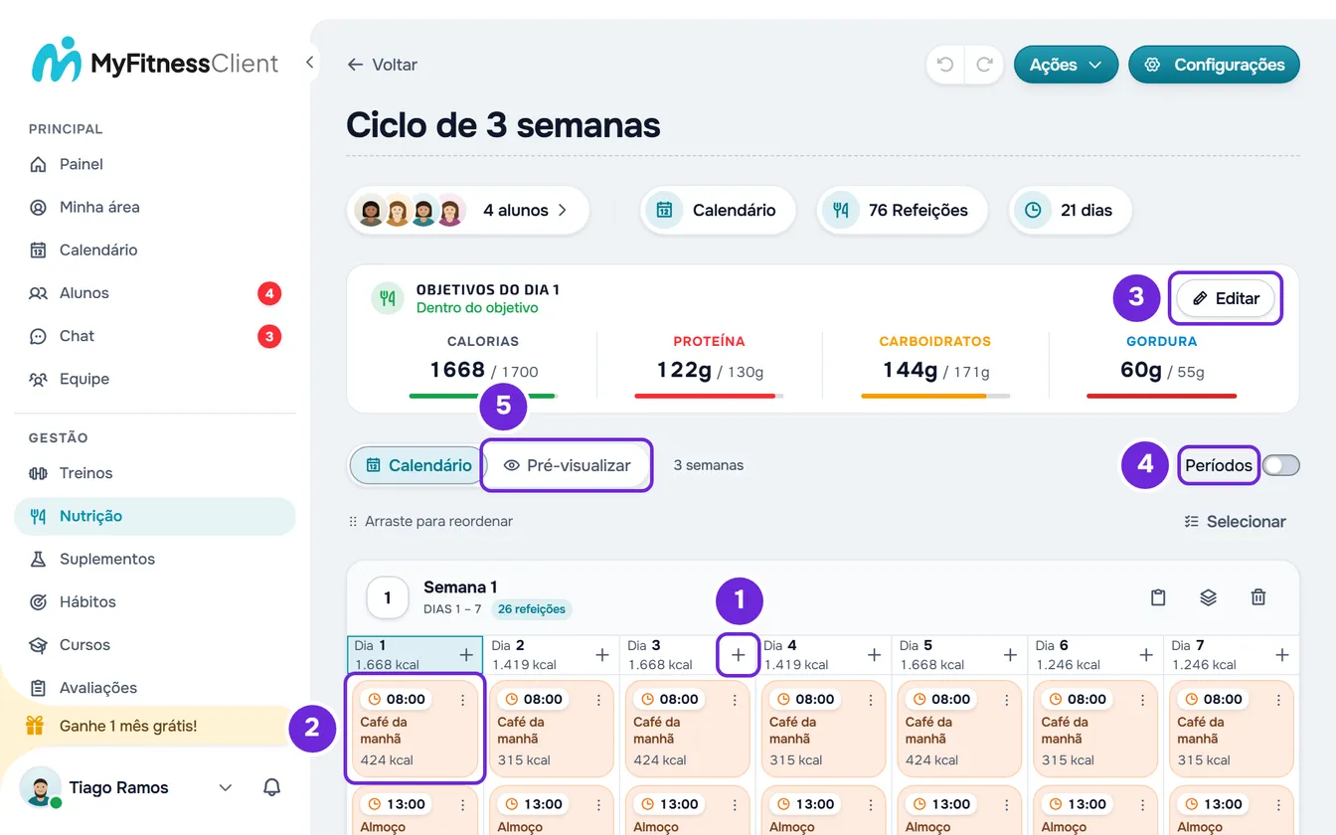Screen dimensions: 1336x835
Task: Open Configurações settings
Action: [x=1214, y=65]
